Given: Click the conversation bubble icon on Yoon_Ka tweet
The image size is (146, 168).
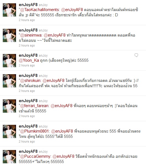Looking at the screenshot, I should click(x=136, y=55).
